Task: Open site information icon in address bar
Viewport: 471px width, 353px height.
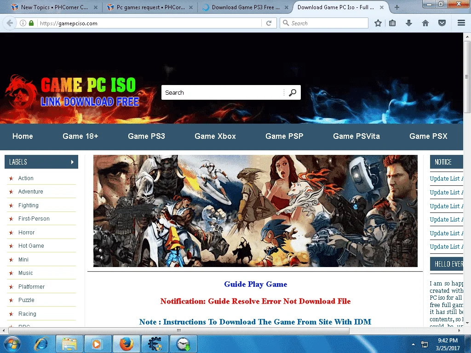Action: (23, 23)
